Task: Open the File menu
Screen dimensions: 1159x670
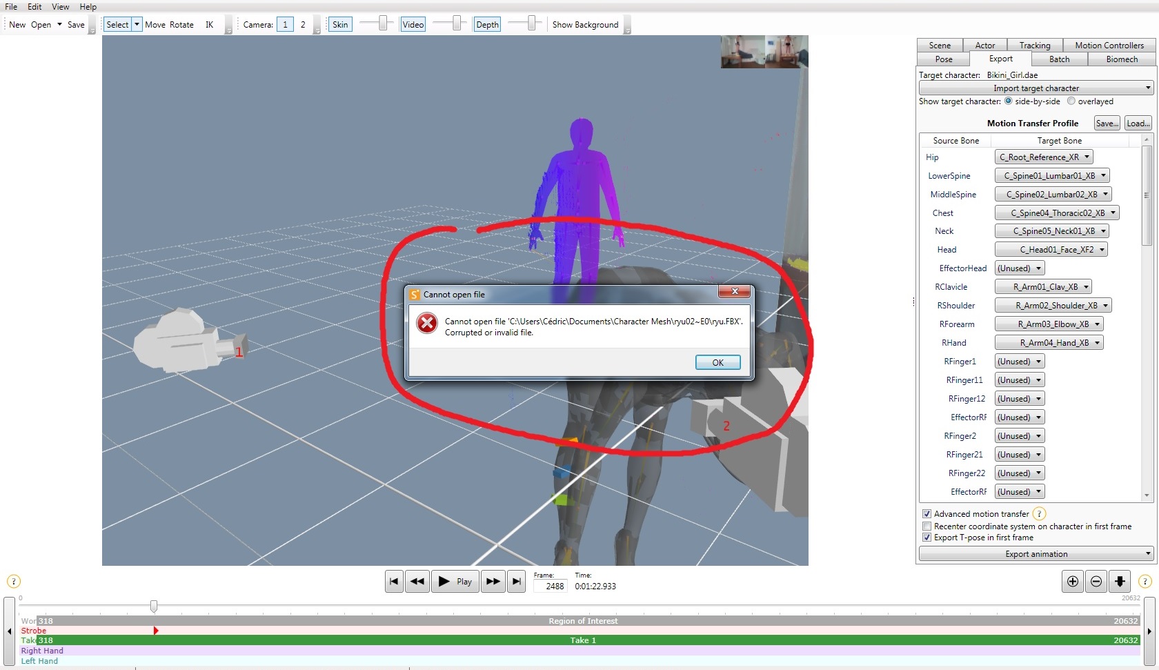Action: click(11, 7)
